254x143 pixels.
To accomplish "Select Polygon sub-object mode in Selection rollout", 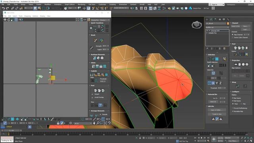I will click(x=217, y=59).
